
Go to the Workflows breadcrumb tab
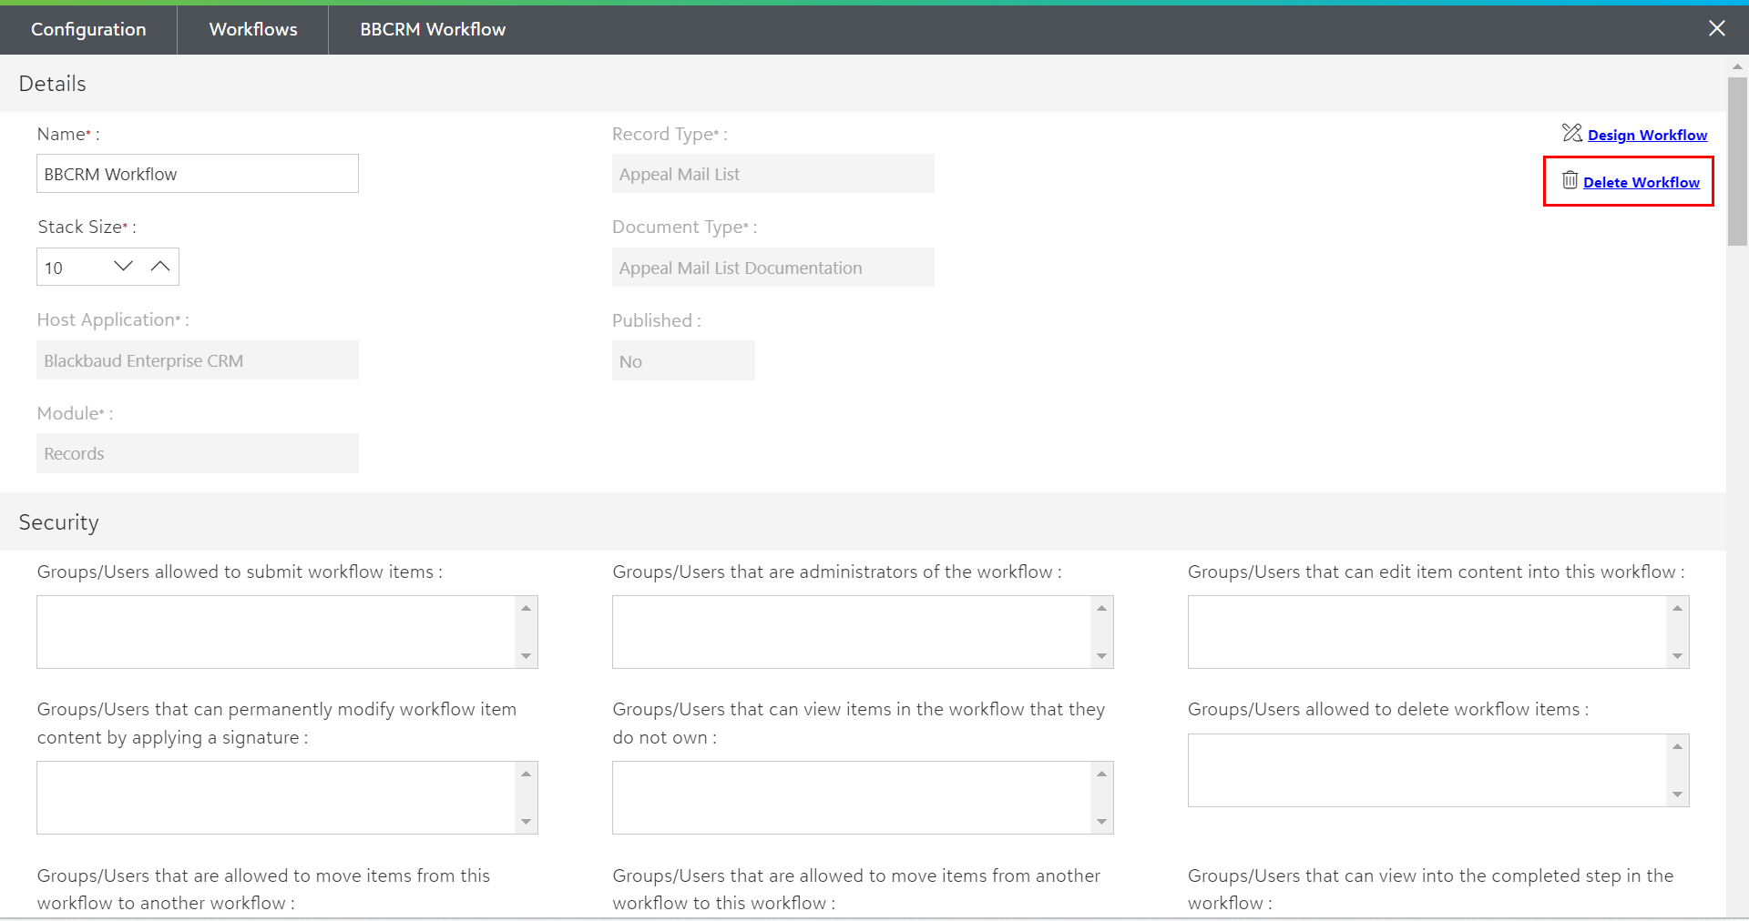pos(253,29)
